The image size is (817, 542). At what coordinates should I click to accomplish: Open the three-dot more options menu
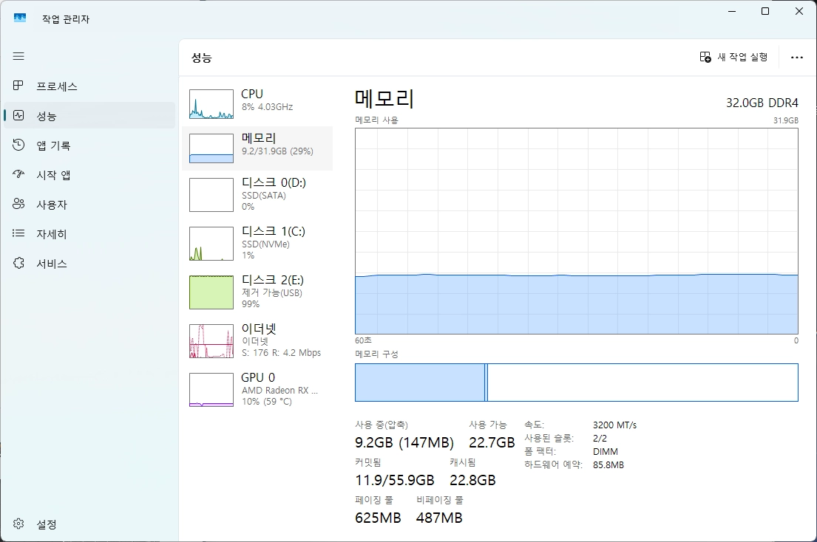click(797, 57)
